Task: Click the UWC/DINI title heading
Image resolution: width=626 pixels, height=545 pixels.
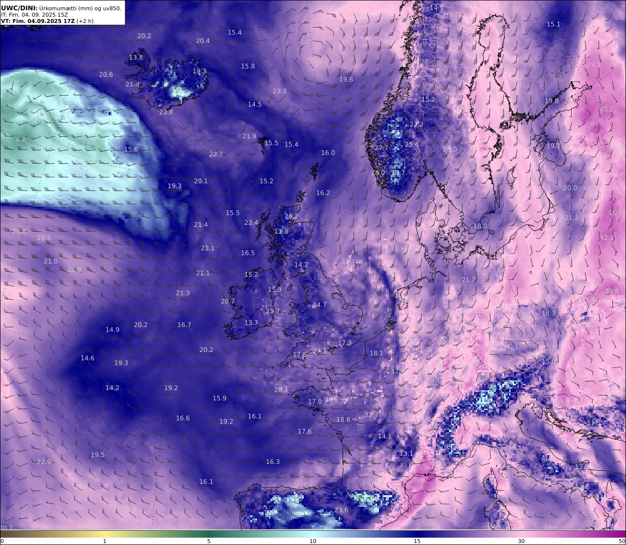Action: pyautogui.click(x=19, y=8)
